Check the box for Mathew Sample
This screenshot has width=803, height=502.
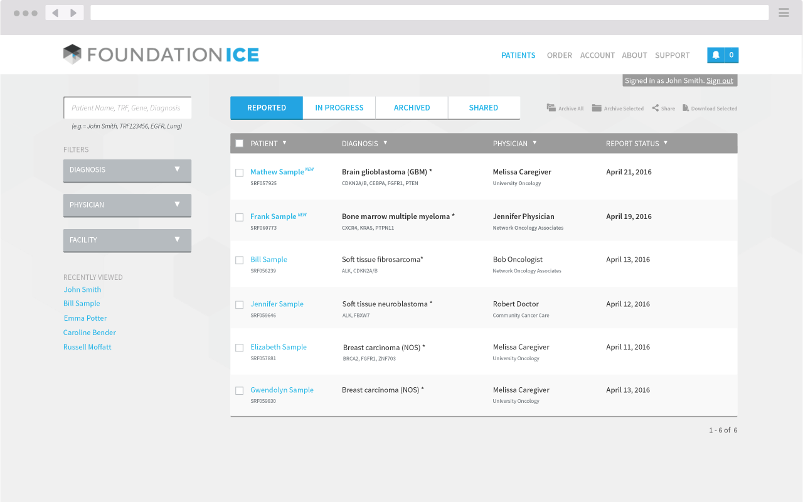coord(239,173)
